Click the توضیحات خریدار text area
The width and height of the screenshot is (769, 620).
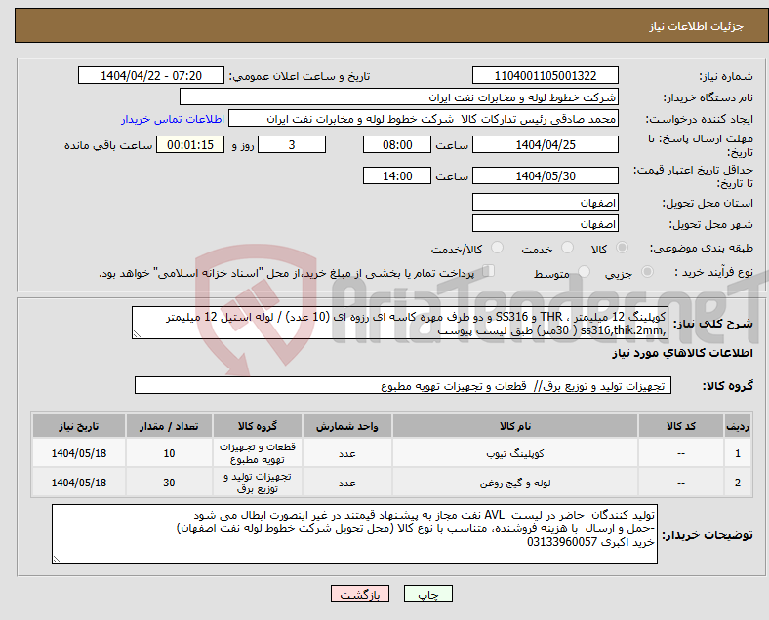[x=354, y=534]
